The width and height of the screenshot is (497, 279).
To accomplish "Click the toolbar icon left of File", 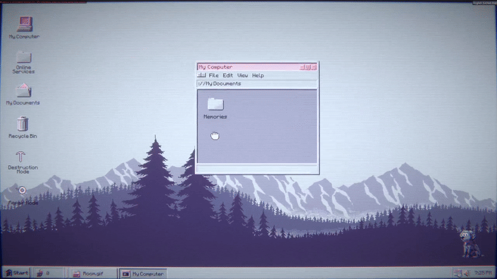I will click(x=201, y=75).
